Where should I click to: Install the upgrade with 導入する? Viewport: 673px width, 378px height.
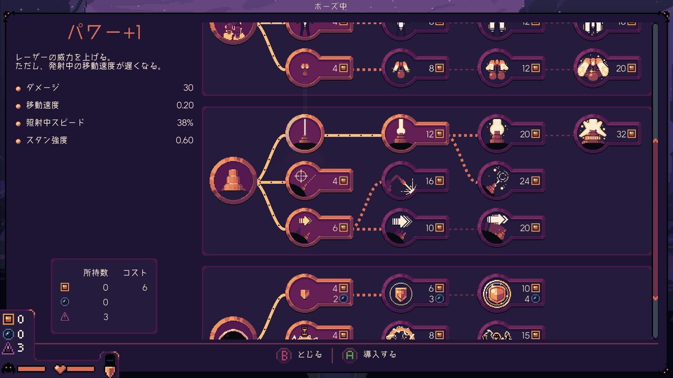(369, 355)
